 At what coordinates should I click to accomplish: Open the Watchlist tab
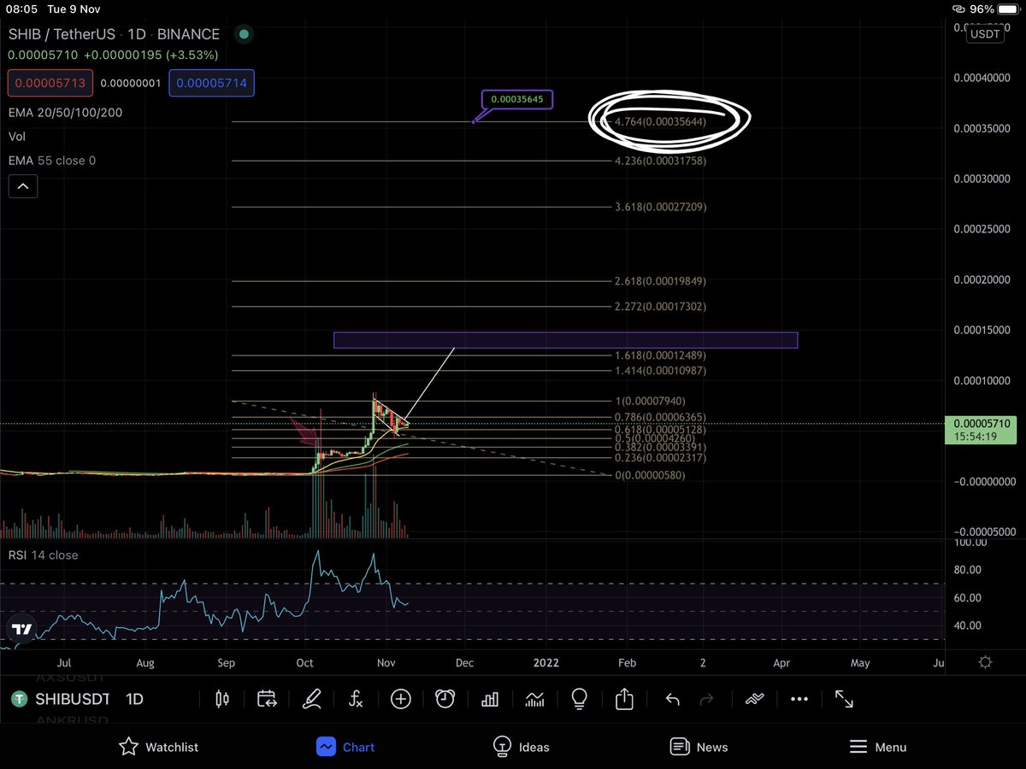pyautogui.click(x=158, y=747)
